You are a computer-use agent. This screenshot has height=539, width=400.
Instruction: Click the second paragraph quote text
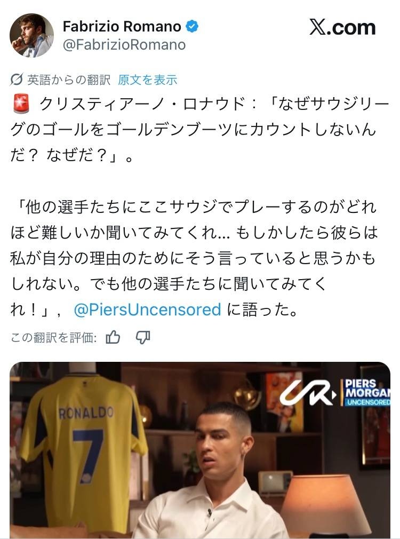tap(194, 258)
